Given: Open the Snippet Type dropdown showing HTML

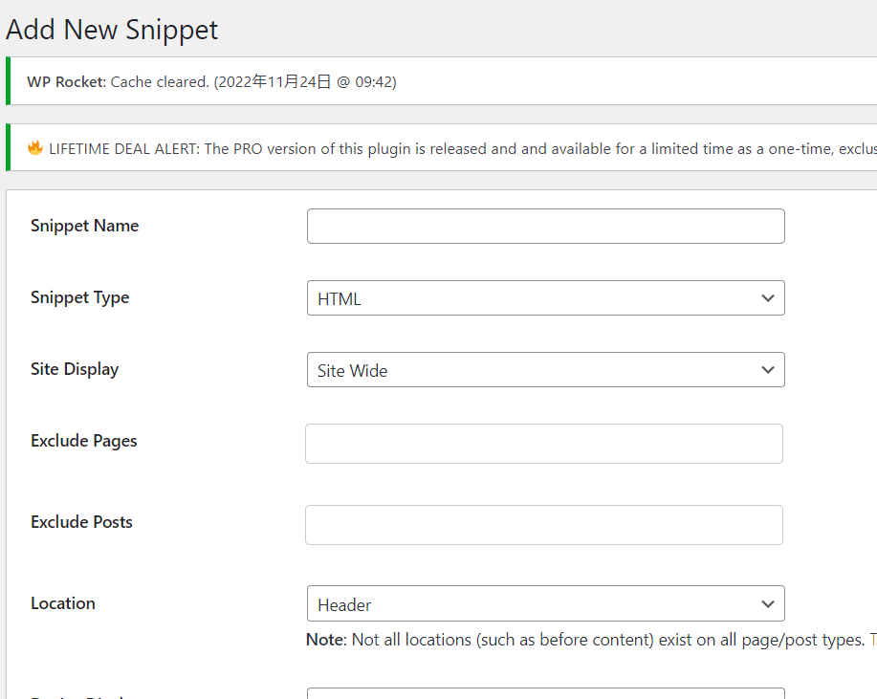Looking at the screenshot, I should (x=536, y=298).
